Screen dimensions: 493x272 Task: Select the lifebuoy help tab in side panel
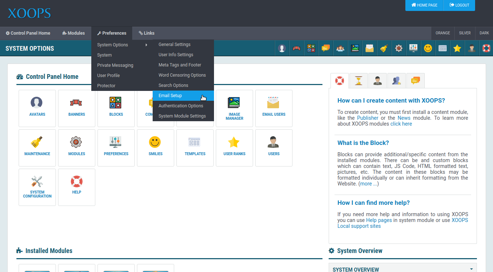tap(340, 81)
